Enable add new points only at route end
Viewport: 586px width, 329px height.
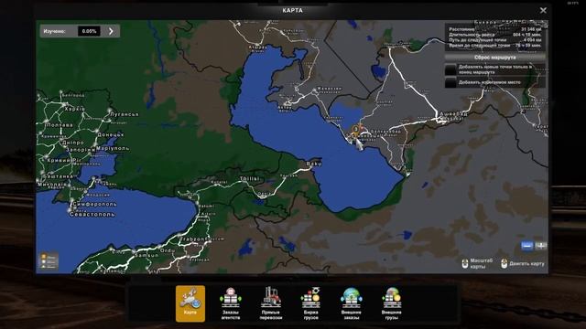pos(450,69)
